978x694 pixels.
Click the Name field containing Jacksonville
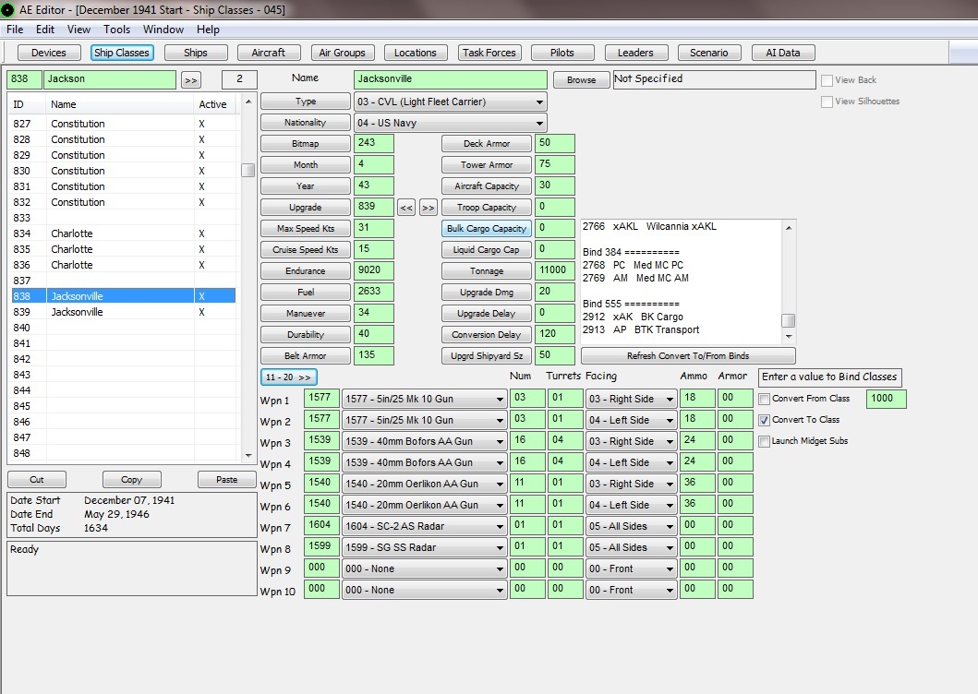click(451, 79)
